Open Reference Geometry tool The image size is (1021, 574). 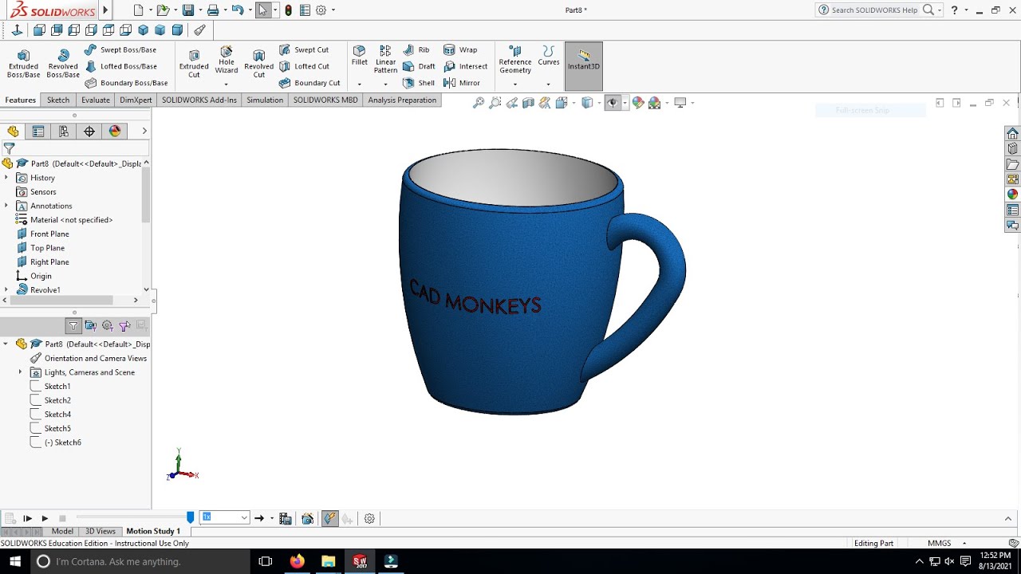(x=515, y=61)
